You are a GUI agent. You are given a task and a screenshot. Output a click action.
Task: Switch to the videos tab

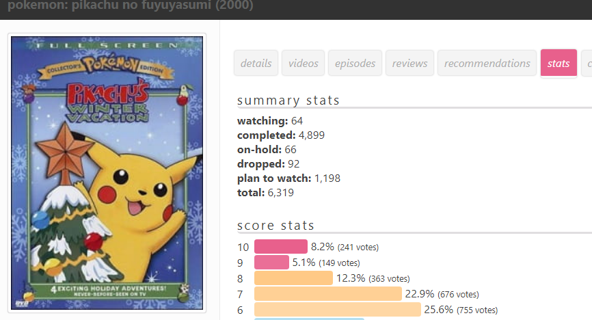tap(303, 63)
